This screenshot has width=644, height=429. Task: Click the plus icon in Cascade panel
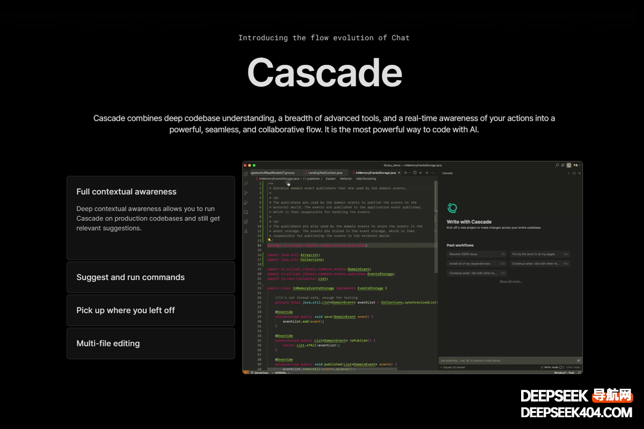(569, 173)
